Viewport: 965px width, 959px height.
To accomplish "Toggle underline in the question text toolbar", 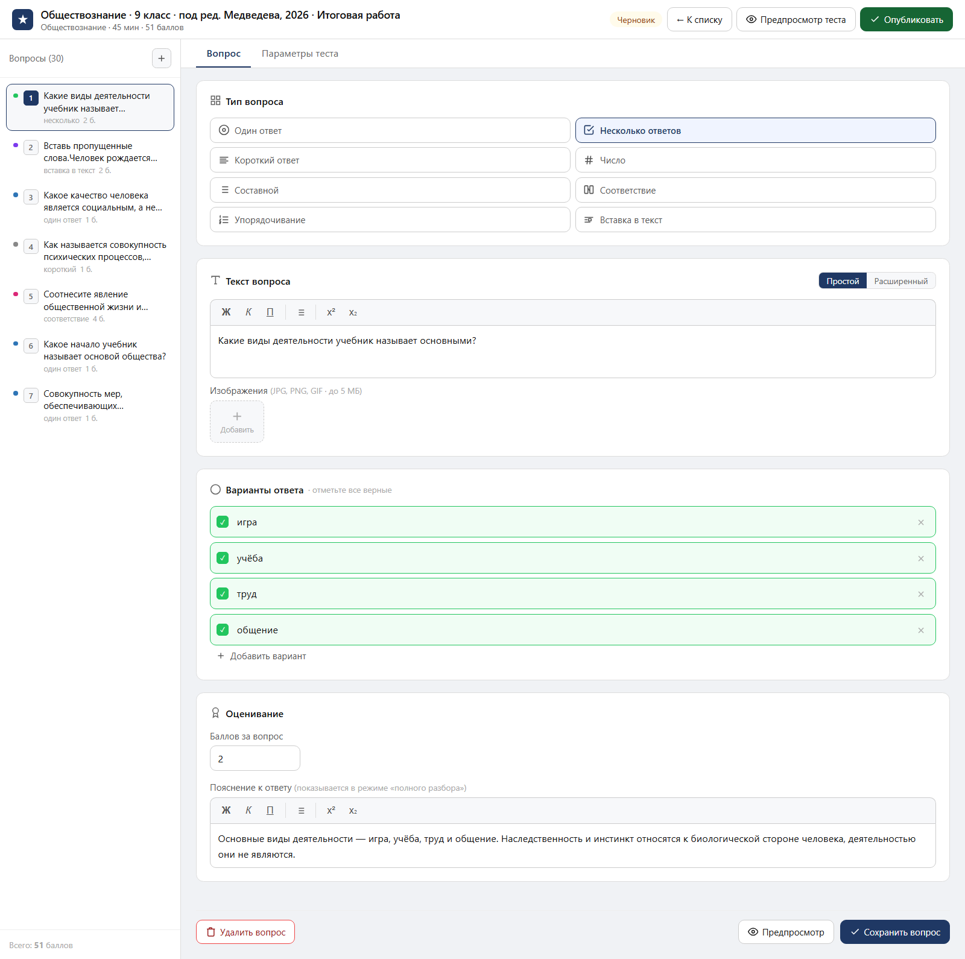I will tap(270, 312).
